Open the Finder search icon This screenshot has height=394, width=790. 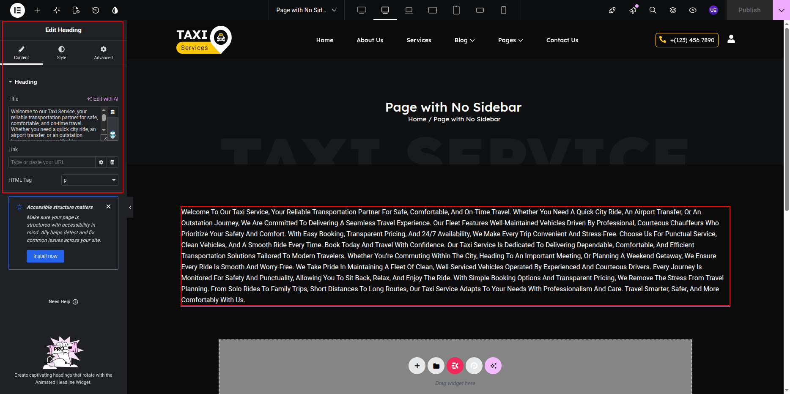click(x=653, y=10)
